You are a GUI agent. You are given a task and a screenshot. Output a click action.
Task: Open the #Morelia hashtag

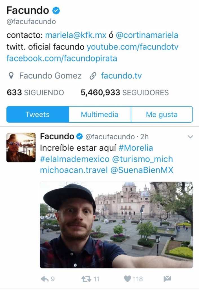(136, 148)
